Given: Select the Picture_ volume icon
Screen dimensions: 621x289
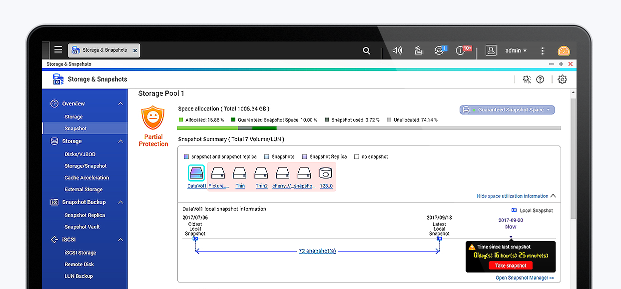Looking at the screenshot, I should pos(218,173).
